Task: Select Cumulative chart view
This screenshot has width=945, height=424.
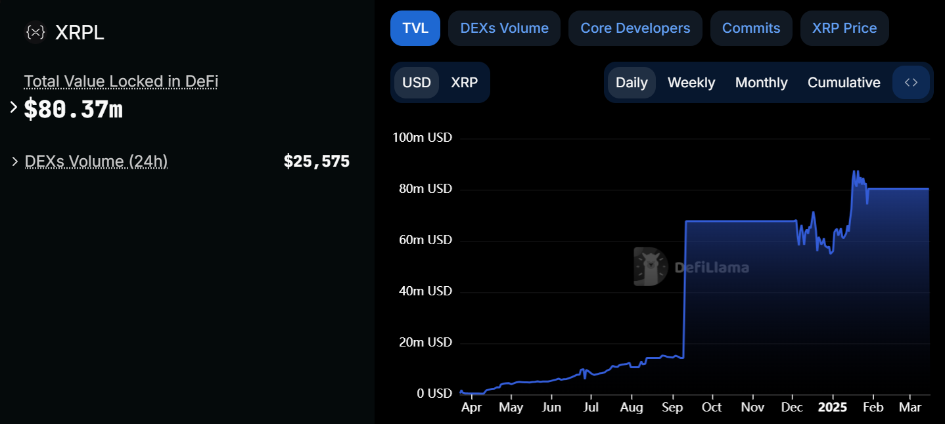Action: point(844,83)
